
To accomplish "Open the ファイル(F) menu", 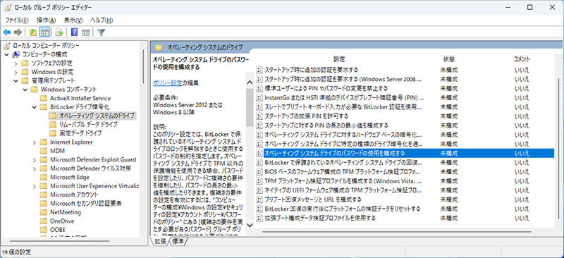I will pos(17,20).
